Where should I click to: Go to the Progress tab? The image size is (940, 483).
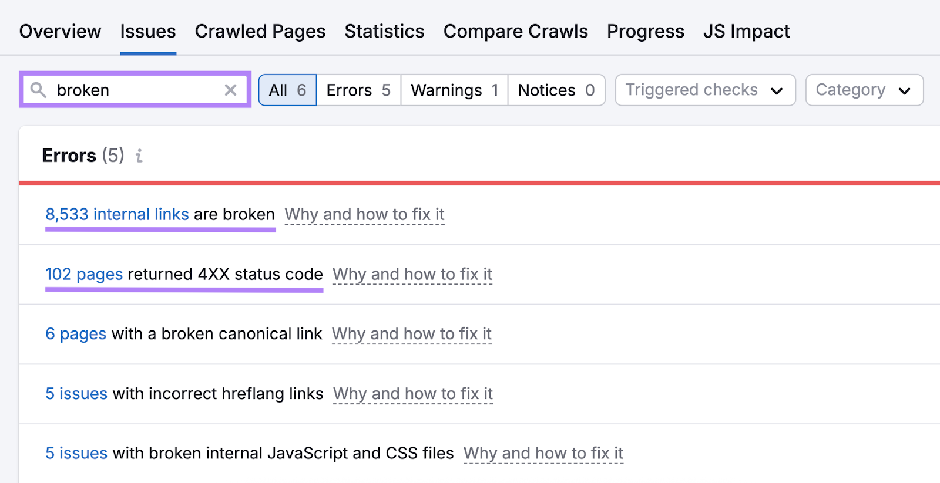click(x=646, y=31)
